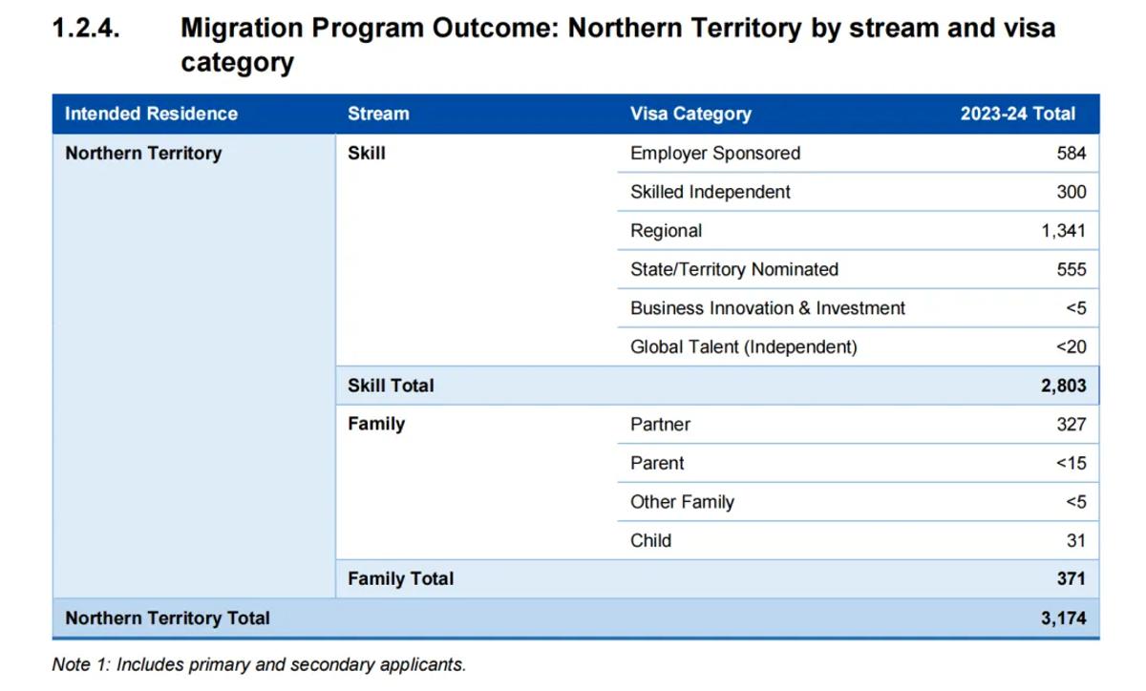Click the '2023-24 Total' column header

point(1018,114)
